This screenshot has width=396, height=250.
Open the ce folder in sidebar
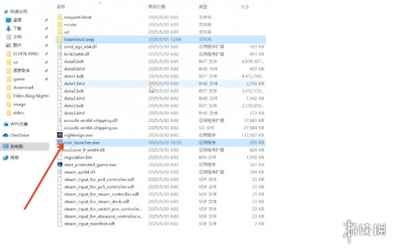pyautogui.click(x=16, y=62)
